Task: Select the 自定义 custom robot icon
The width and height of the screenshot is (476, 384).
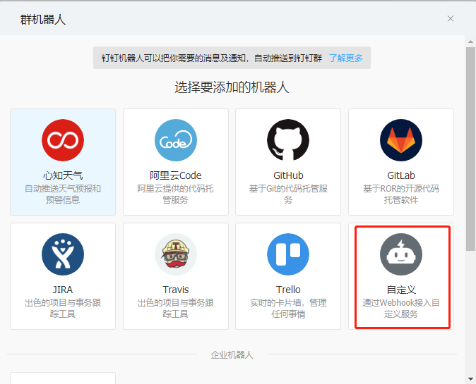Action: click(x=401, y=254)
